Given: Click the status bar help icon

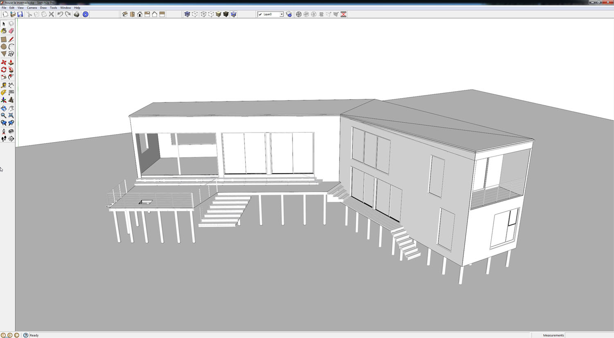Looking at the screenshot, I should click(26, 335).
